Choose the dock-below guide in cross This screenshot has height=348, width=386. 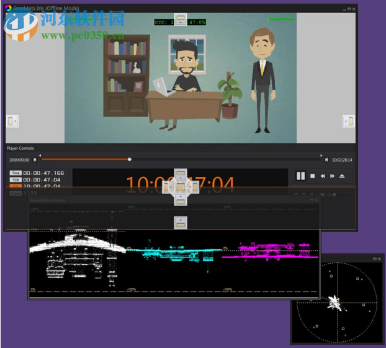[x=181, y=199]
